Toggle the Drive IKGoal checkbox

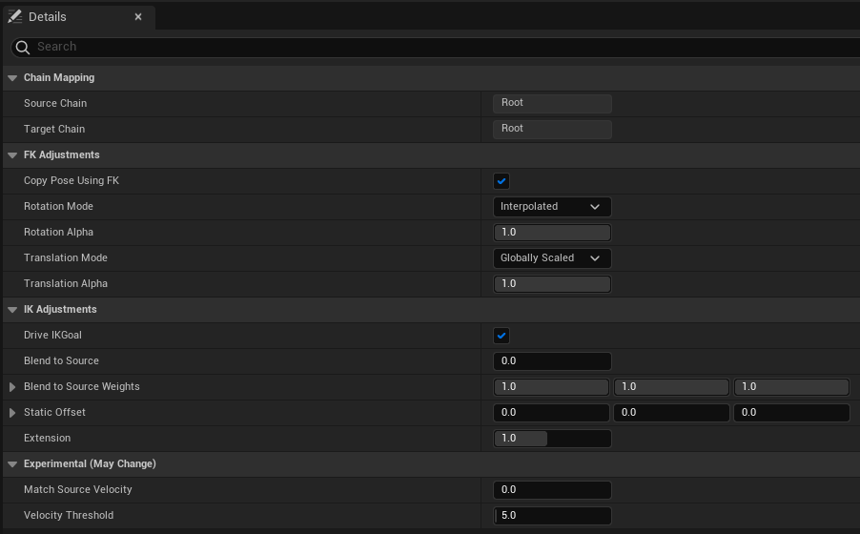(x=502, y=336)
